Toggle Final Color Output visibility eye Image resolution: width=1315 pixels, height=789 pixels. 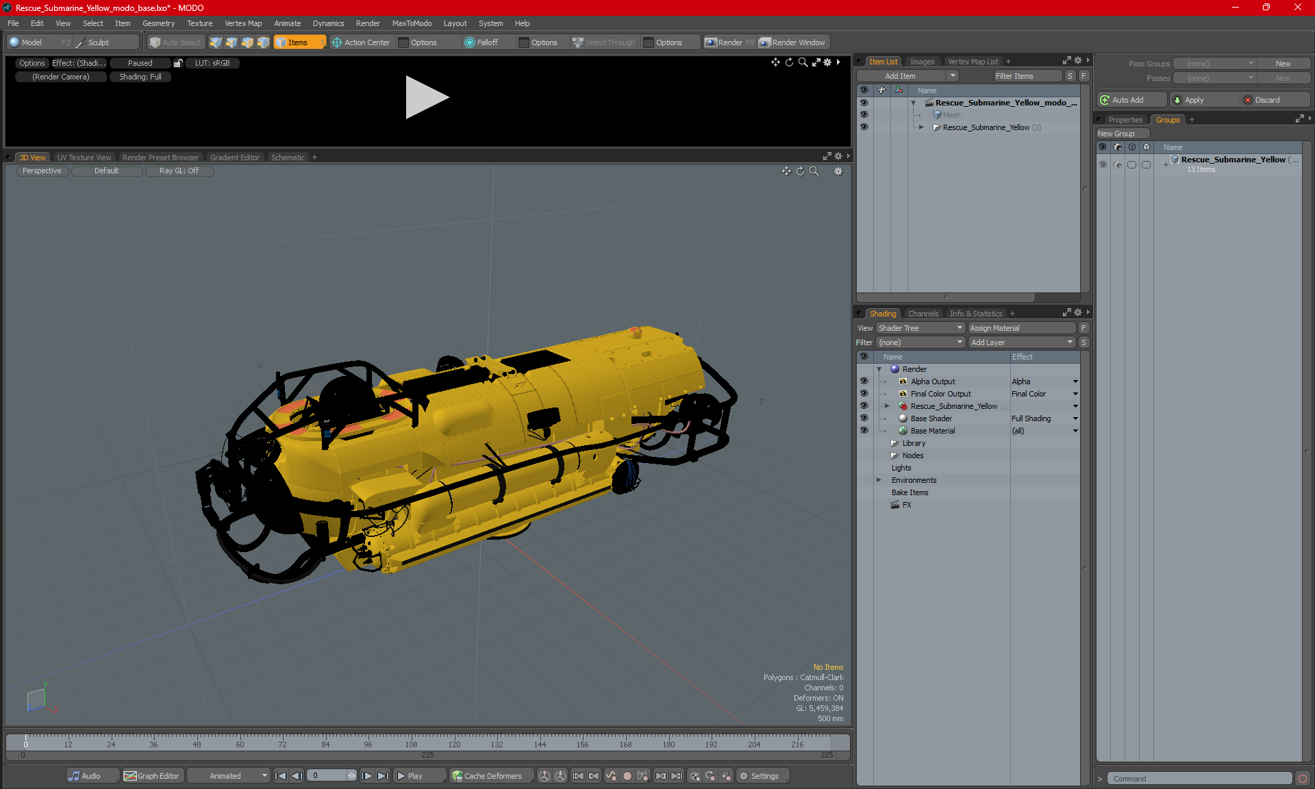[864, 394]
